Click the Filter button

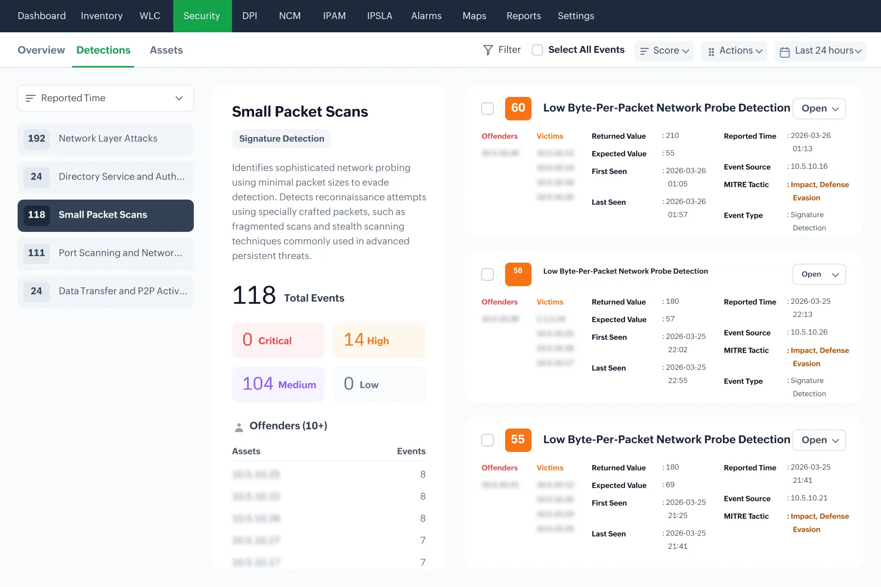click(502, 50)
